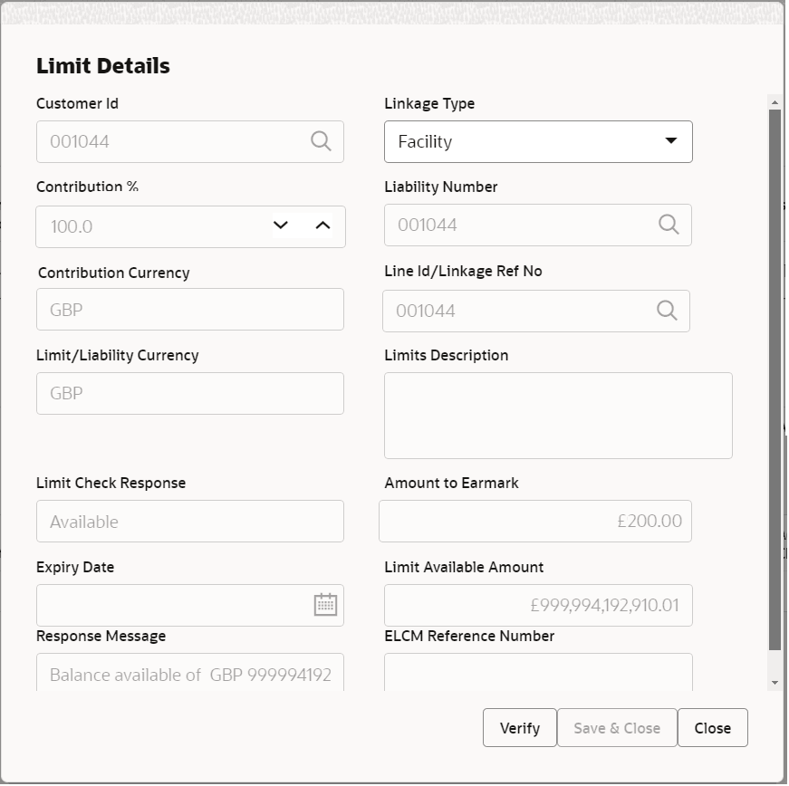The width and height of the screenshot is (789, 786).
Task: Open the Liability Number lookup magnifier
Action: tap(668, 225)
